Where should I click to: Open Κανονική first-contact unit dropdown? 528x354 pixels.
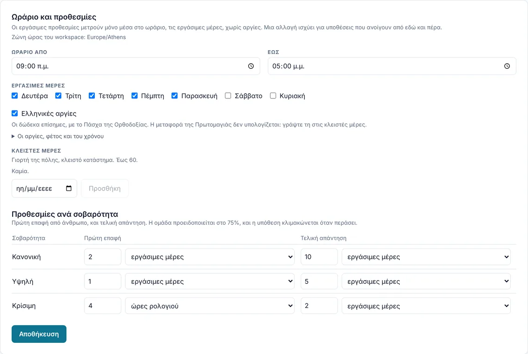coord(210,257)
